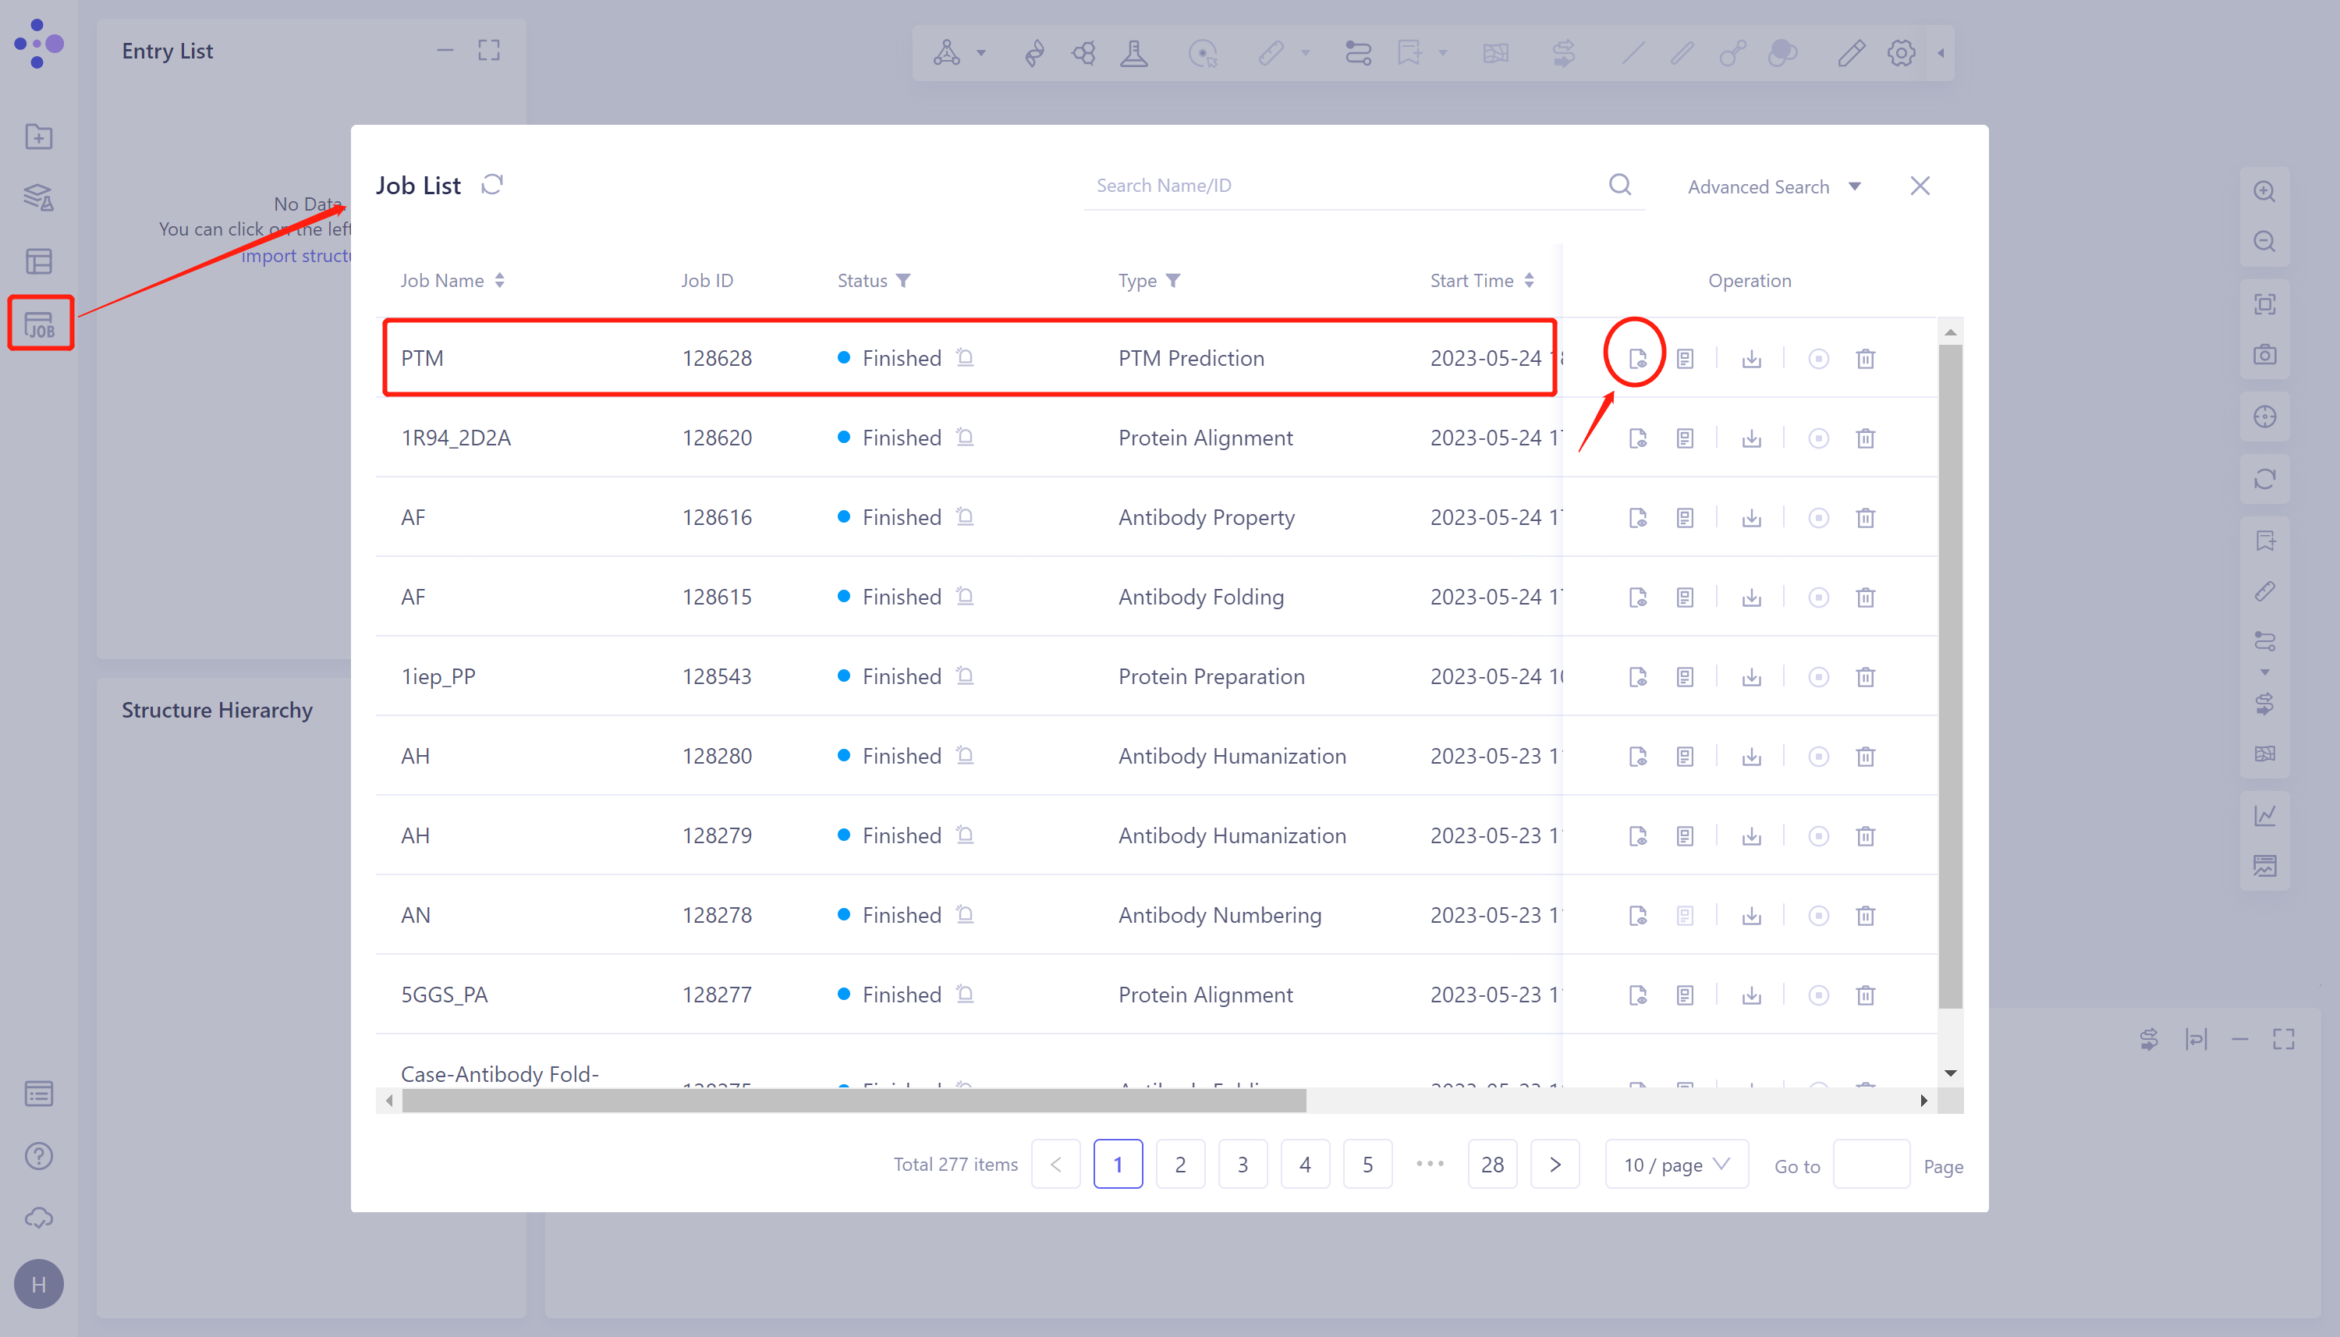Click view result icon for PTM job
The width and height of the screenshot is (2340, 1337).
(x=1636, y=358)
